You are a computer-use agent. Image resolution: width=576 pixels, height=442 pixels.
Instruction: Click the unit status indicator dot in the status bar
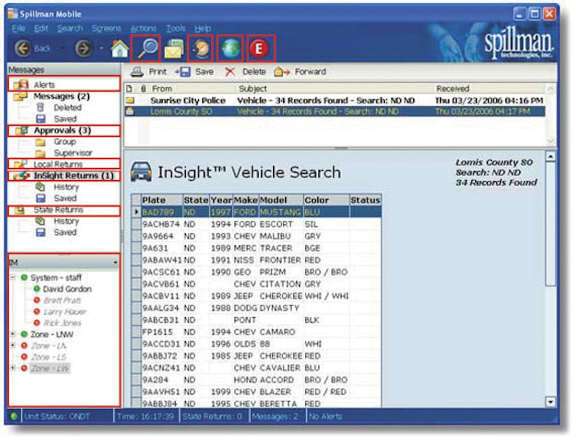(13, 416)
